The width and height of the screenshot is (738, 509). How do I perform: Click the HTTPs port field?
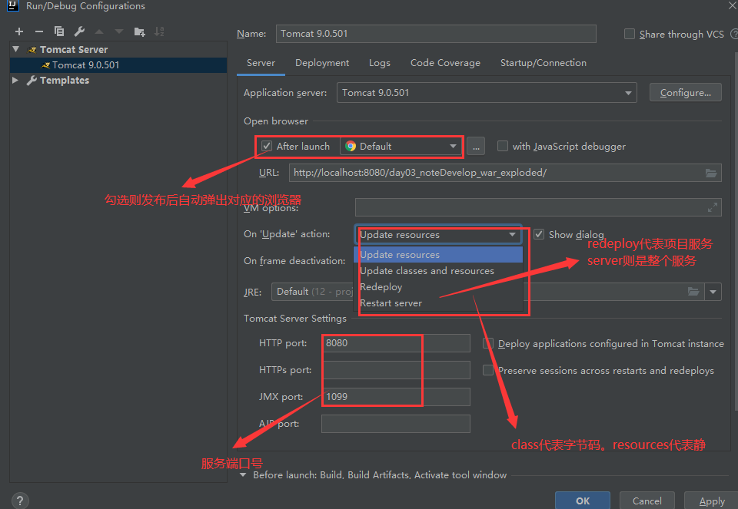(396, 370)
